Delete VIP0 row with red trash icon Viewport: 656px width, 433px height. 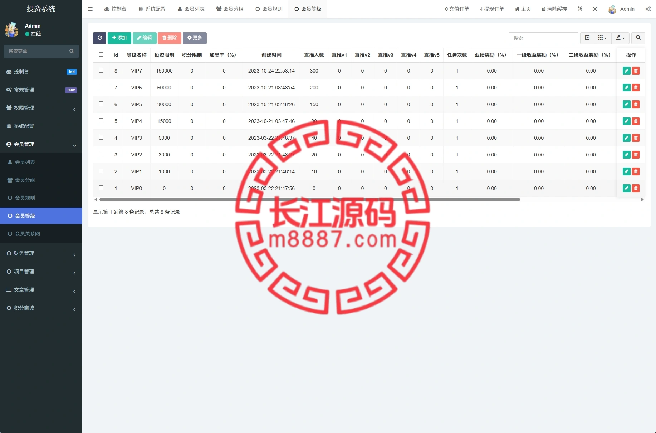636,188
